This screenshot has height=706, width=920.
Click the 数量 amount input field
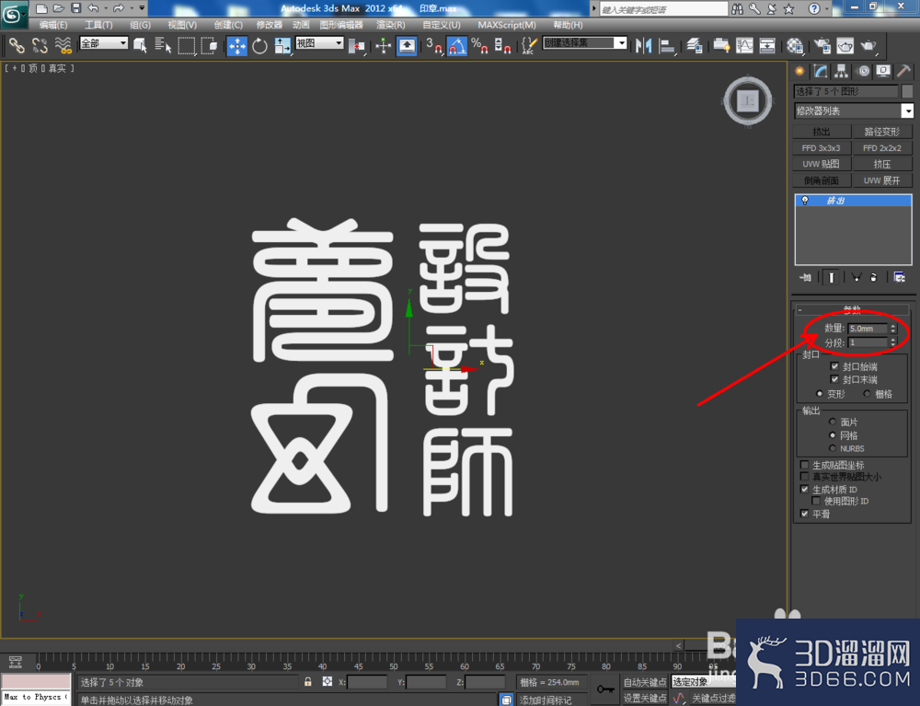pos(868,329)
